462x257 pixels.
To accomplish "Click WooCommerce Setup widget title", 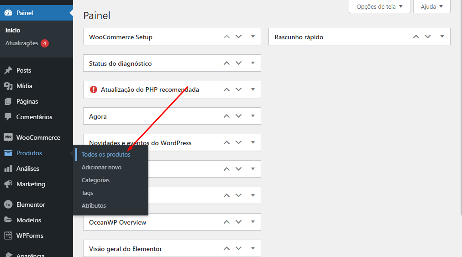I will point(121,37).
